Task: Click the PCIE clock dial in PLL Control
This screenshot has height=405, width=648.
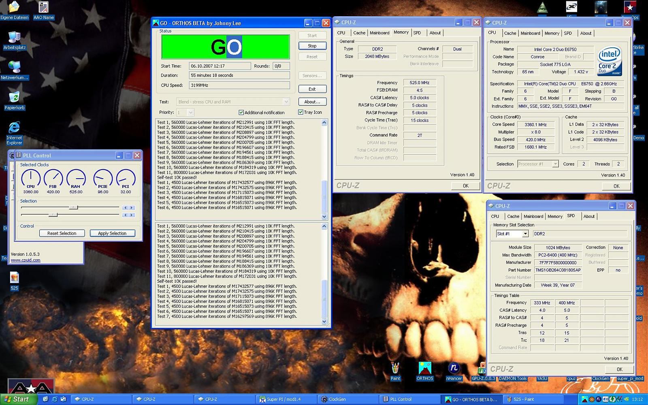Action: pos(103,178)
